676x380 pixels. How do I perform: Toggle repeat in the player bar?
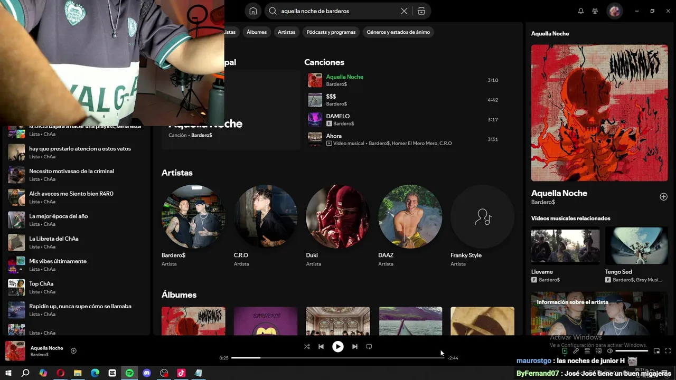pos(369,347)
